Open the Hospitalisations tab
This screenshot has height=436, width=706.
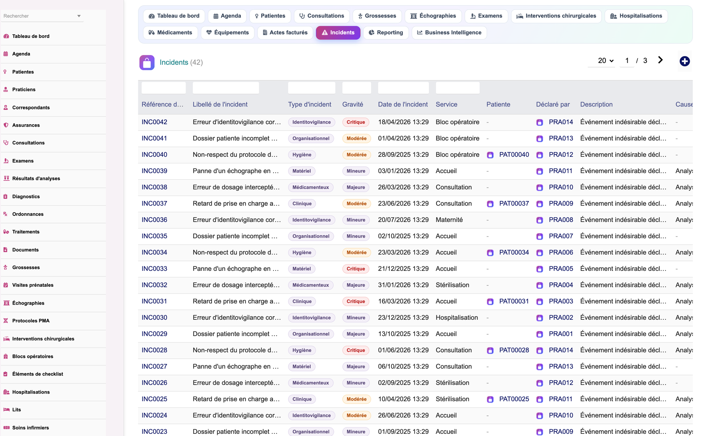tap(636, 16)
